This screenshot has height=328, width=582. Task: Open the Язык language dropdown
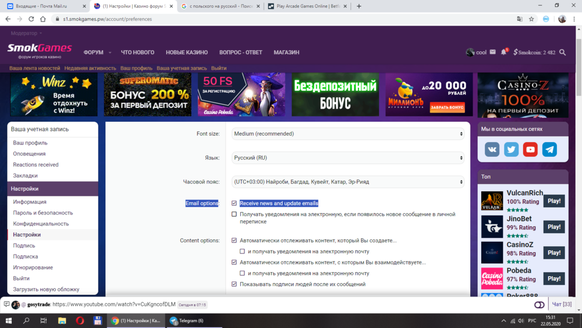pos(348,158)
